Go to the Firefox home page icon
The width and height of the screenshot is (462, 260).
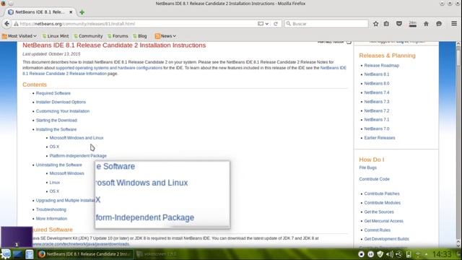(426, 24)
